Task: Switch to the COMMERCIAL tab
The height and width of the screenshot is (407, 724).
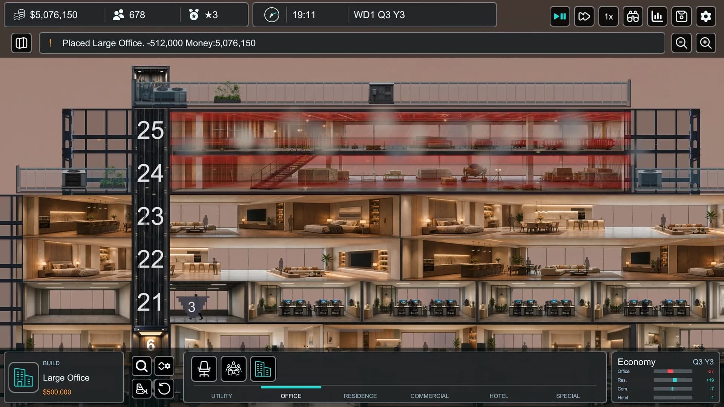Action: click(429, 396)
